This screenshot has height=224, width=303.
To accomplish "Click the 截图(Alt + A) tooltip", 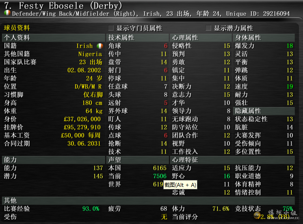I will (180, 185).
